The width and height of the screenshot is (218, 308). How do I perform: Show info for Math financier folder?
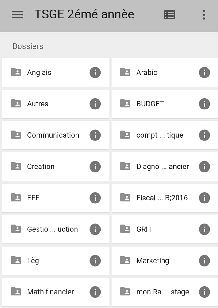click(95, 292)
